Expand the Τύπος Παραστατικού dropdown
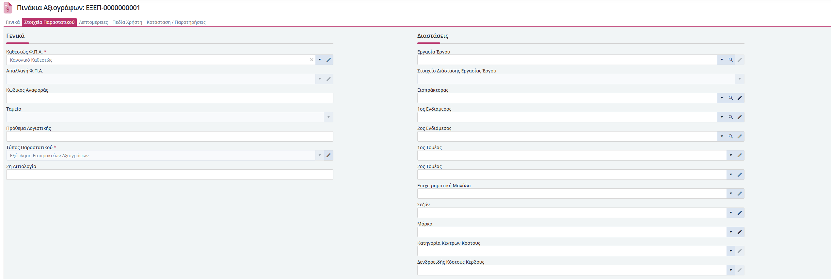 click(x=320, y=155)
